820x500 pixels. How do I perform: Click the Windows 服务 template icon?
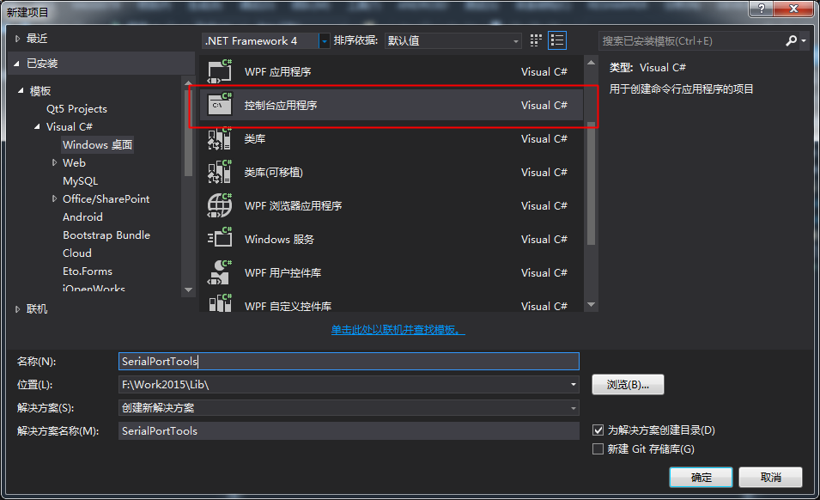(220, 239)
